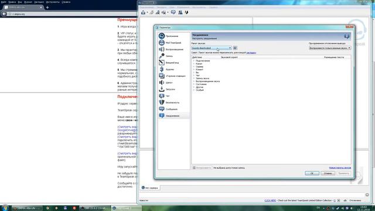Open the Мой TeamSpeak settings category

(173, 43)
